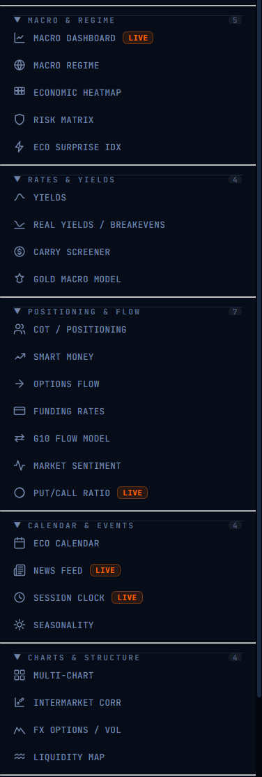Screen dimensions: 262x777
Task: Click the swap arrows G10 Flow icon
Action: 20,439
